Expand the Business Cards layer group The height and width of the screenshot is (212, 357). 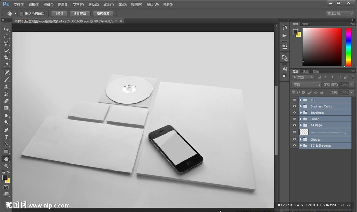coord(301,106)
